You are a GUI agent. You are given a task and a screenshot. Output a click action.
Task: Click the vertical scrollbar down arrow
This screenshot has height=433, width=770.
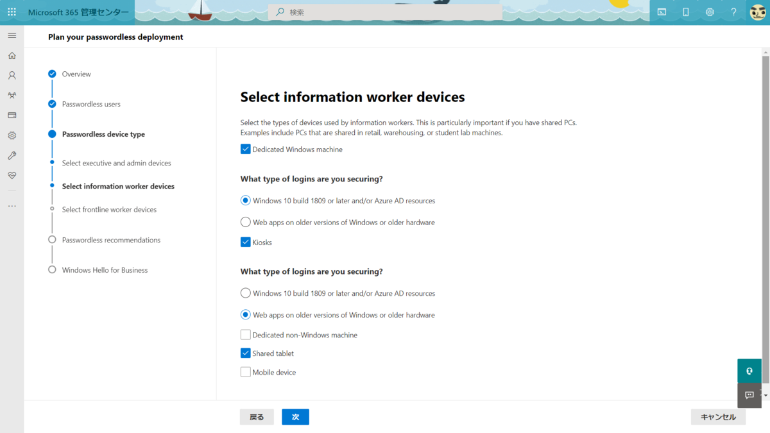click(x=766, y=396)
